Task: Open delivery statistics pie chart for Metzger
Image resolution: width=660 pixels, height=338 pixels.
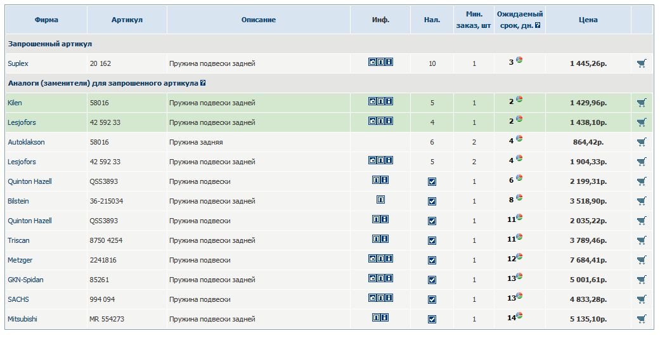Action: click(519, 256)
